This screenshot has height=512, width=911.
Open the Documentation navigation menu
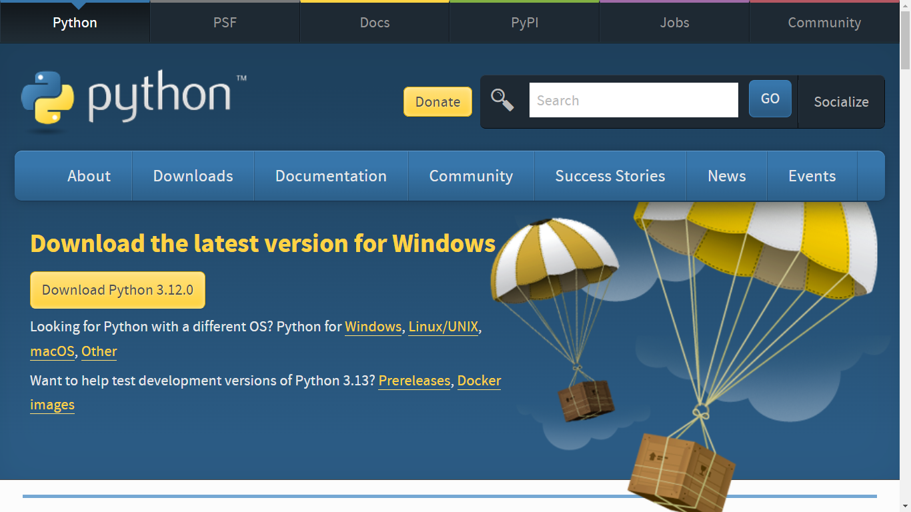pos(331,176)
